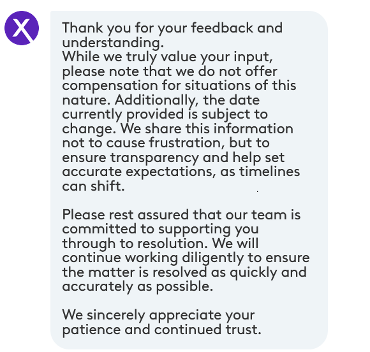
Task: Click the text "not to cause frustration, but to"
Action: [x=166, y=143]
